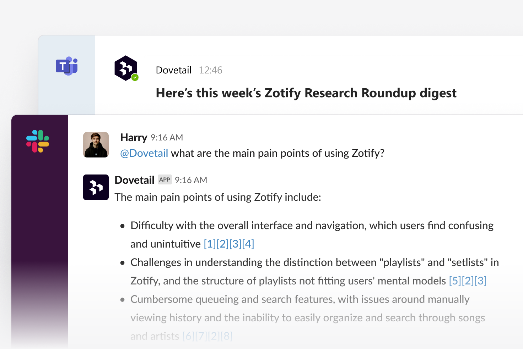Click the Microsoft Teams logo icon
523x349 pixels.
point(67,66)
